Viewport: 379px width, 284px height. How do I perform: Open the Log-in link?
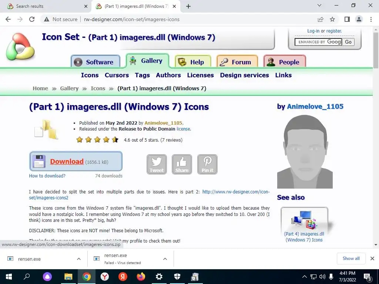tap(313, 31)
